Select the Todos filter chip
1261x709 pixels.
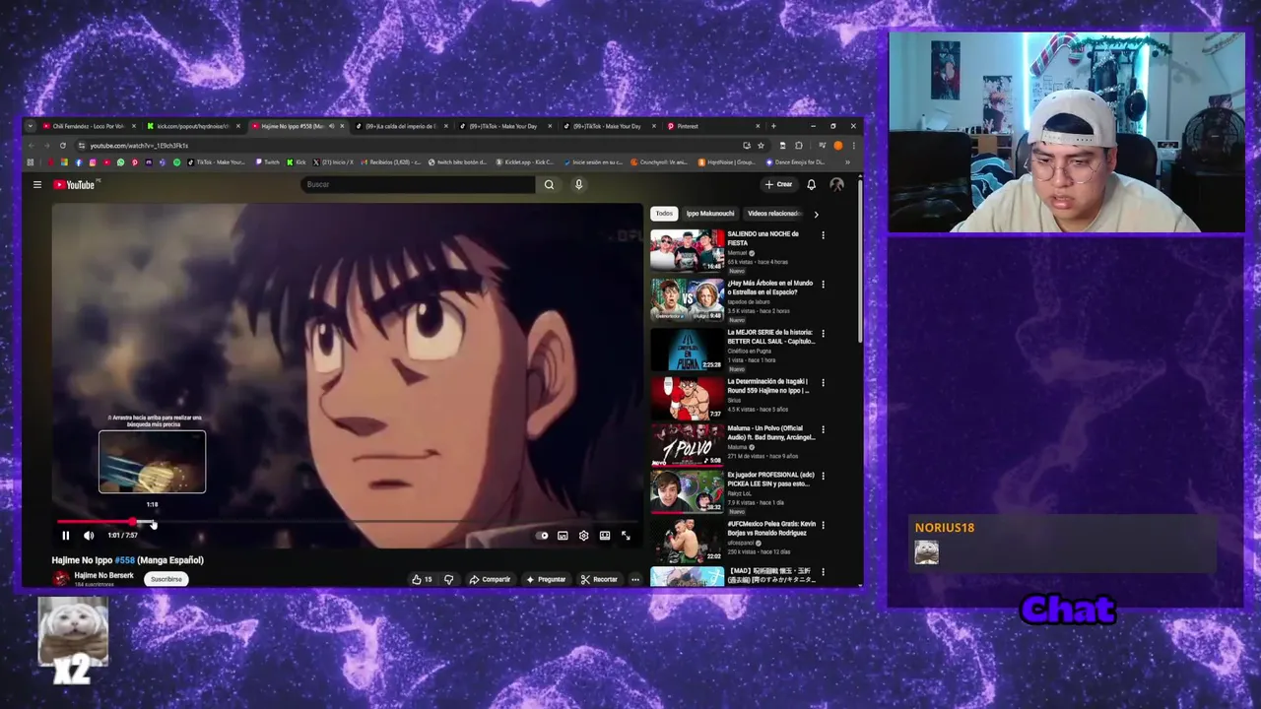point(664,214)
